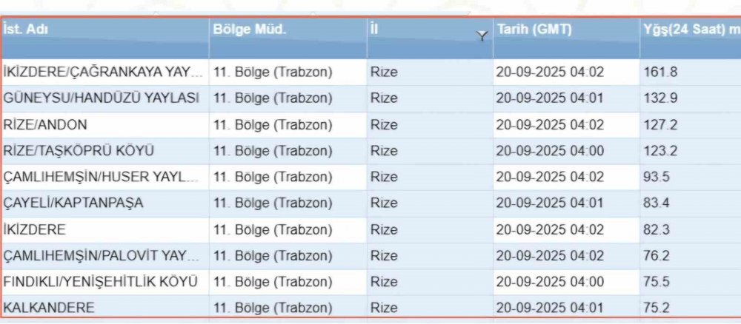Sort by Yğş(24 Saat) column header
The image size is (741, 324).
tap(688, 30)
